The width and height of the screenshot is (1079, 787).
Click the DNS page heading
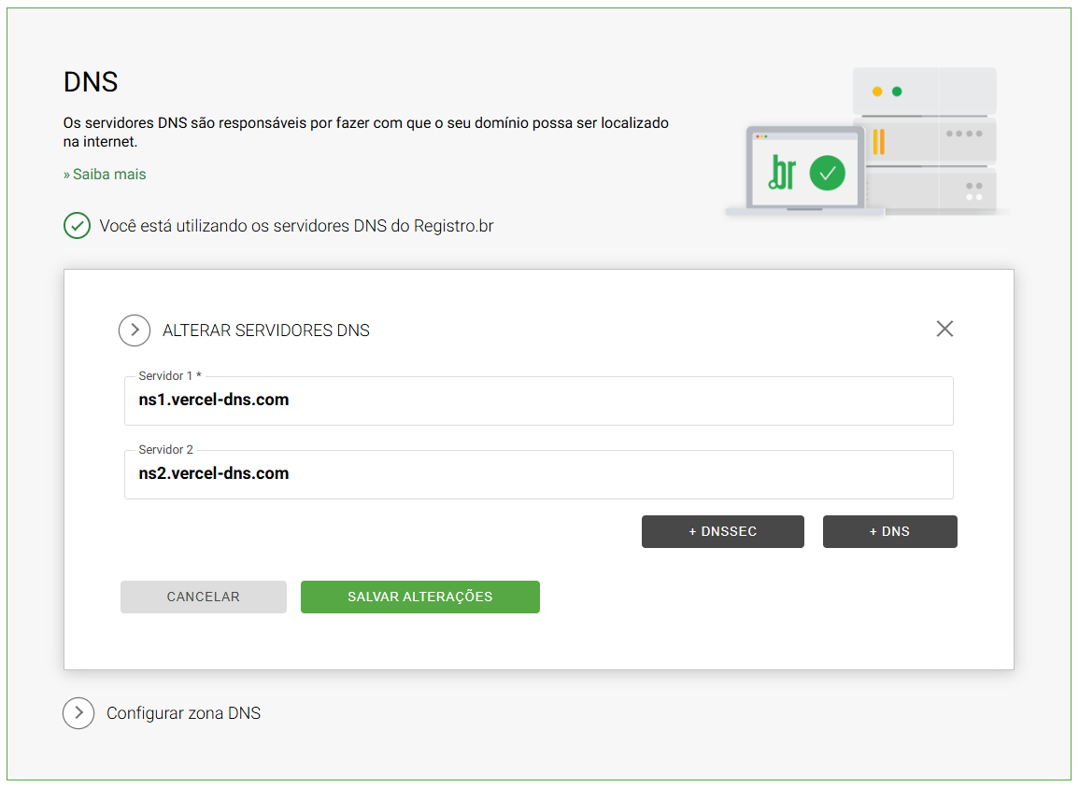pyautogui.click(x=91, y=82)
